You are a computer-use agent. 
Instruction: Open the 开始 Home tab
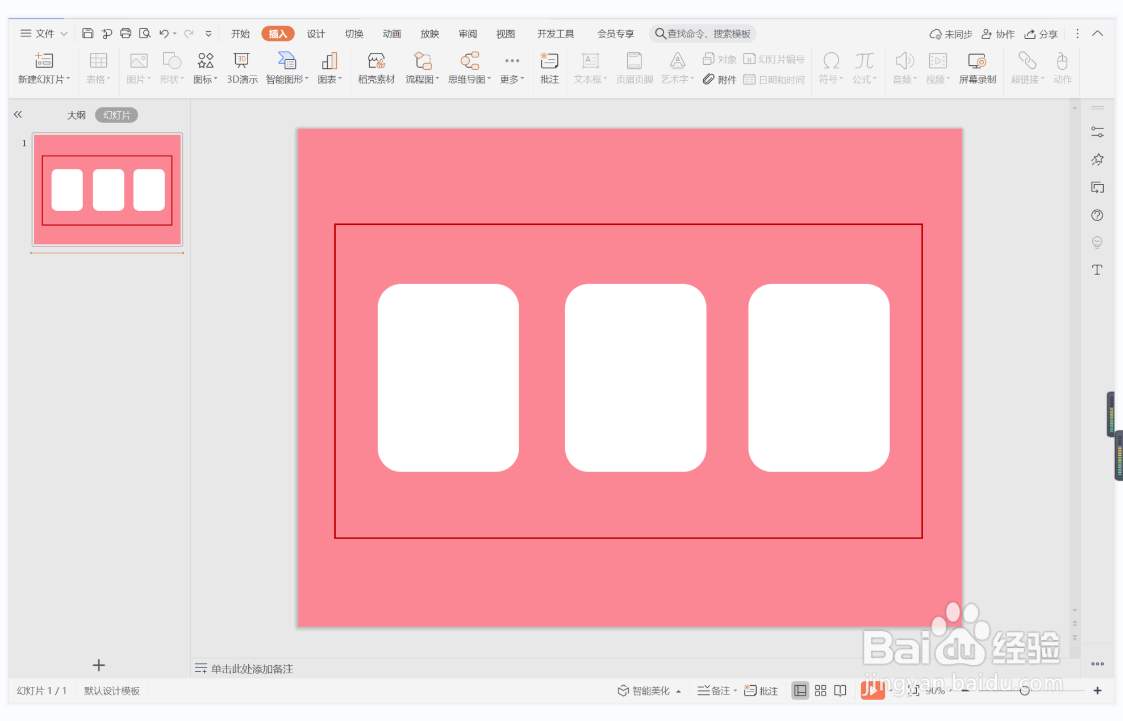point(240,34)
